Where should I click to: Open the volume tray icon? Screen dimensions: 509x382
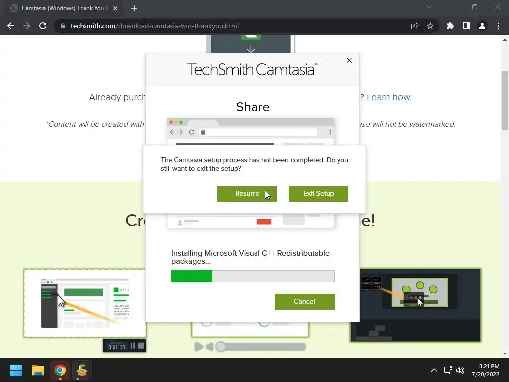pos(460,370)
